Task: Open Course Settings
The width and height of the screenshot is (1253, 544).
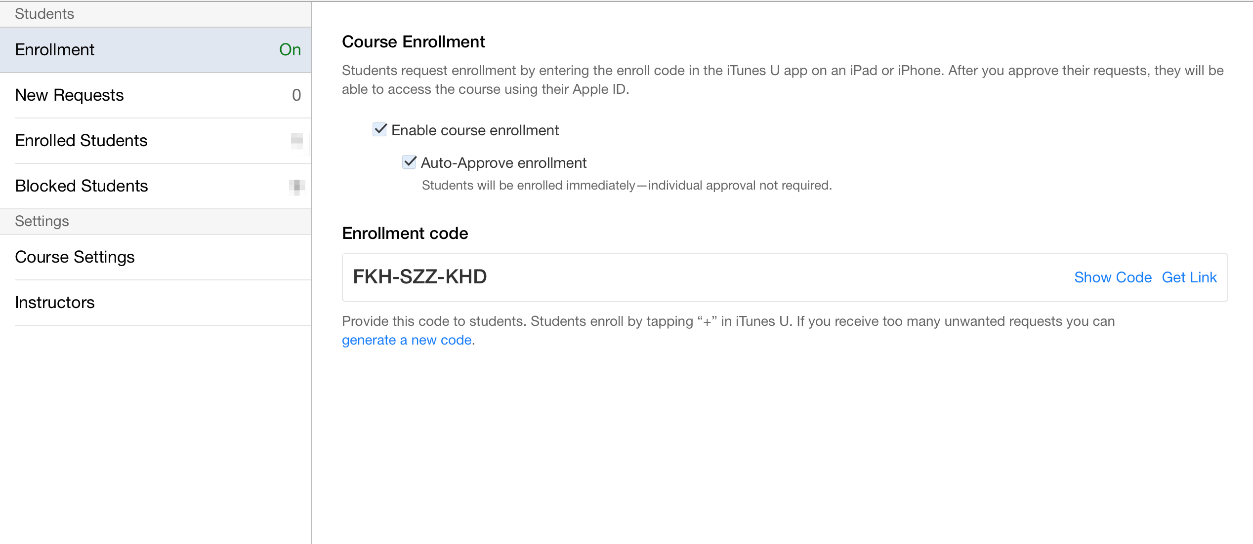Action: 75,257
